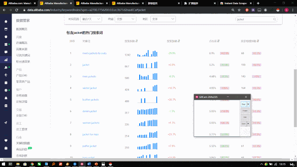Click the paper plane icon in sidebar
The height and width of the screenshot is (167, 297).
[x=6, y=122]
